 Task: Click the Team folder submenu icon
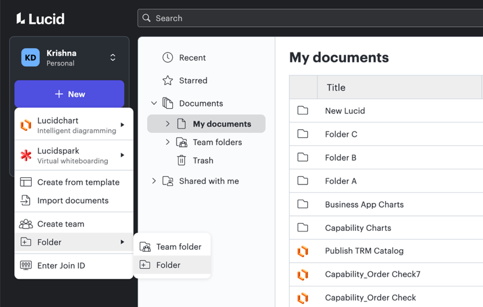pos(145,247)
